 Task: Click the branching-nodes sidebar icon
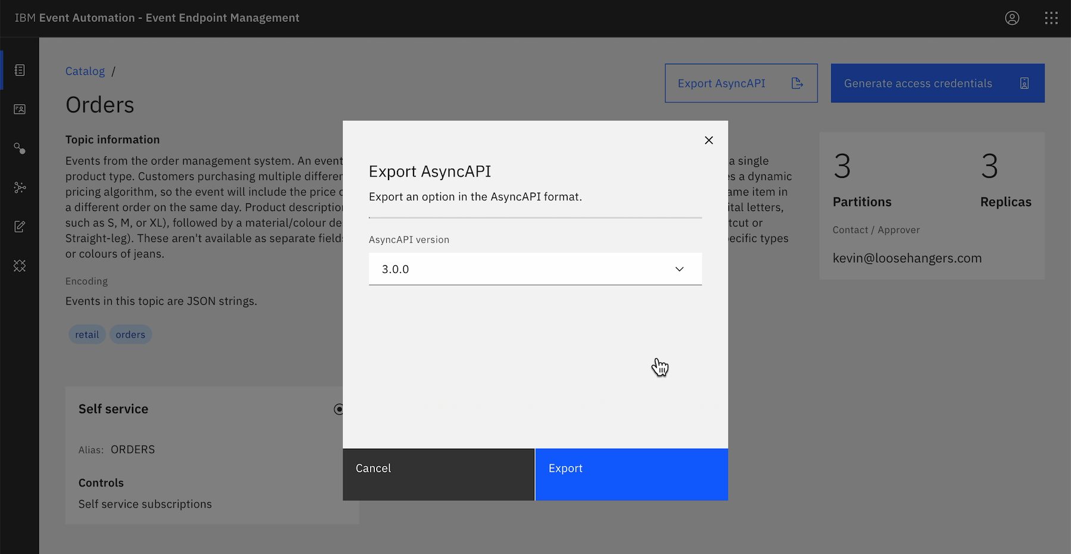coord(20,188)
